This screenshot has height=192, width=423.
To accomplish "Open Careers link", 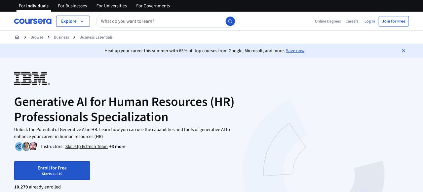I will pos(352,21).
